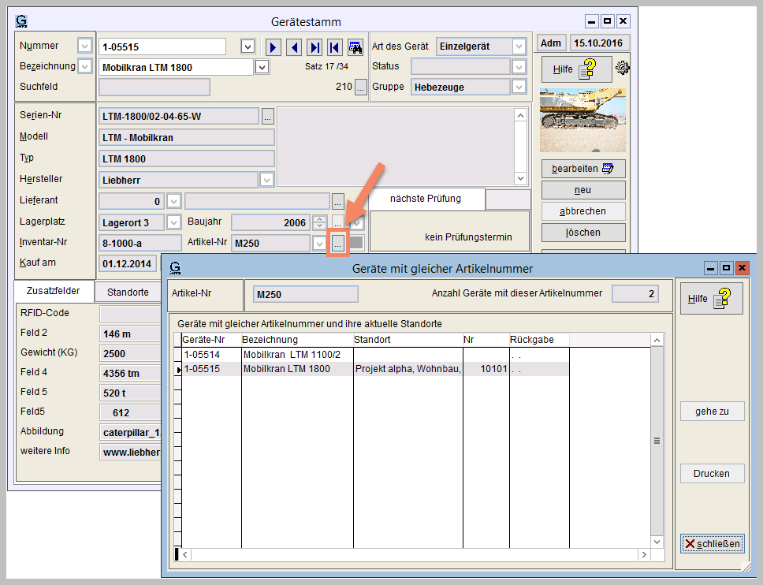Switch to Standorte tab
The width and height of the screenshot is (763, 585).
coord(128,292)
